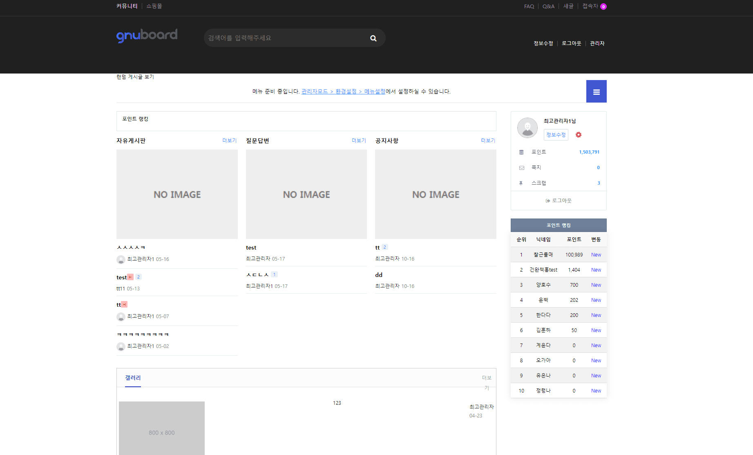The width and height of the screenshot is (753, 455).
Task: Click the red gear admin icon
Action: 579,135
